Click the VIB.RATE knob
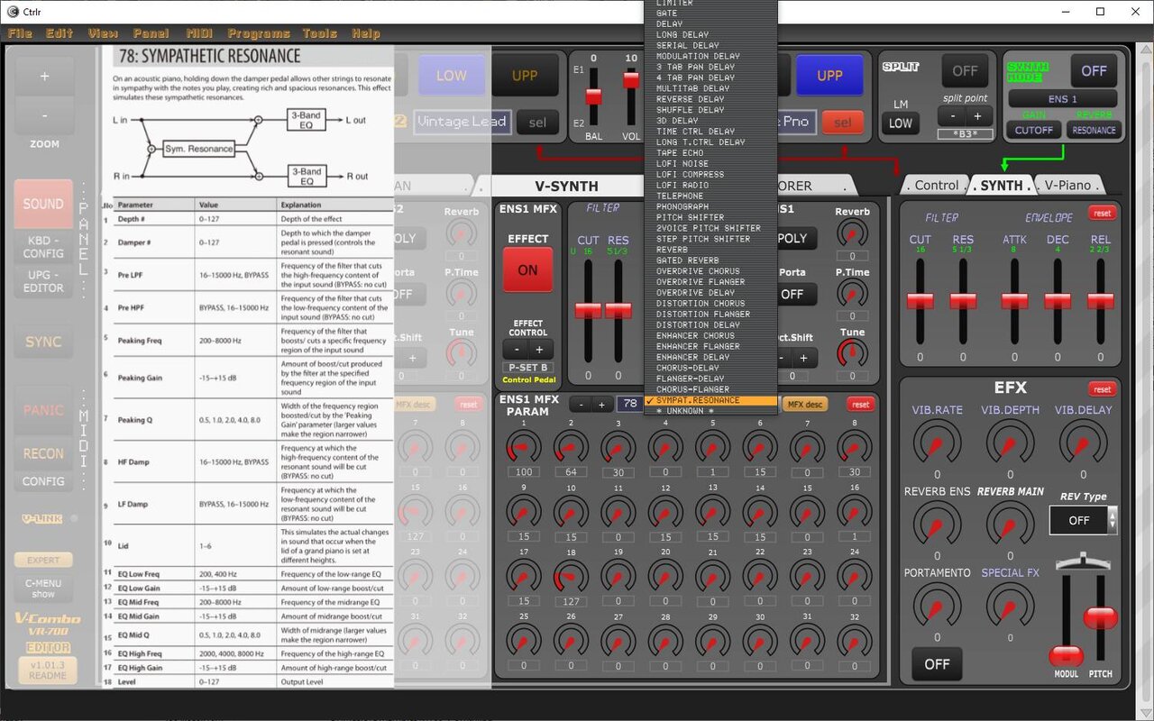 point(937,442)
